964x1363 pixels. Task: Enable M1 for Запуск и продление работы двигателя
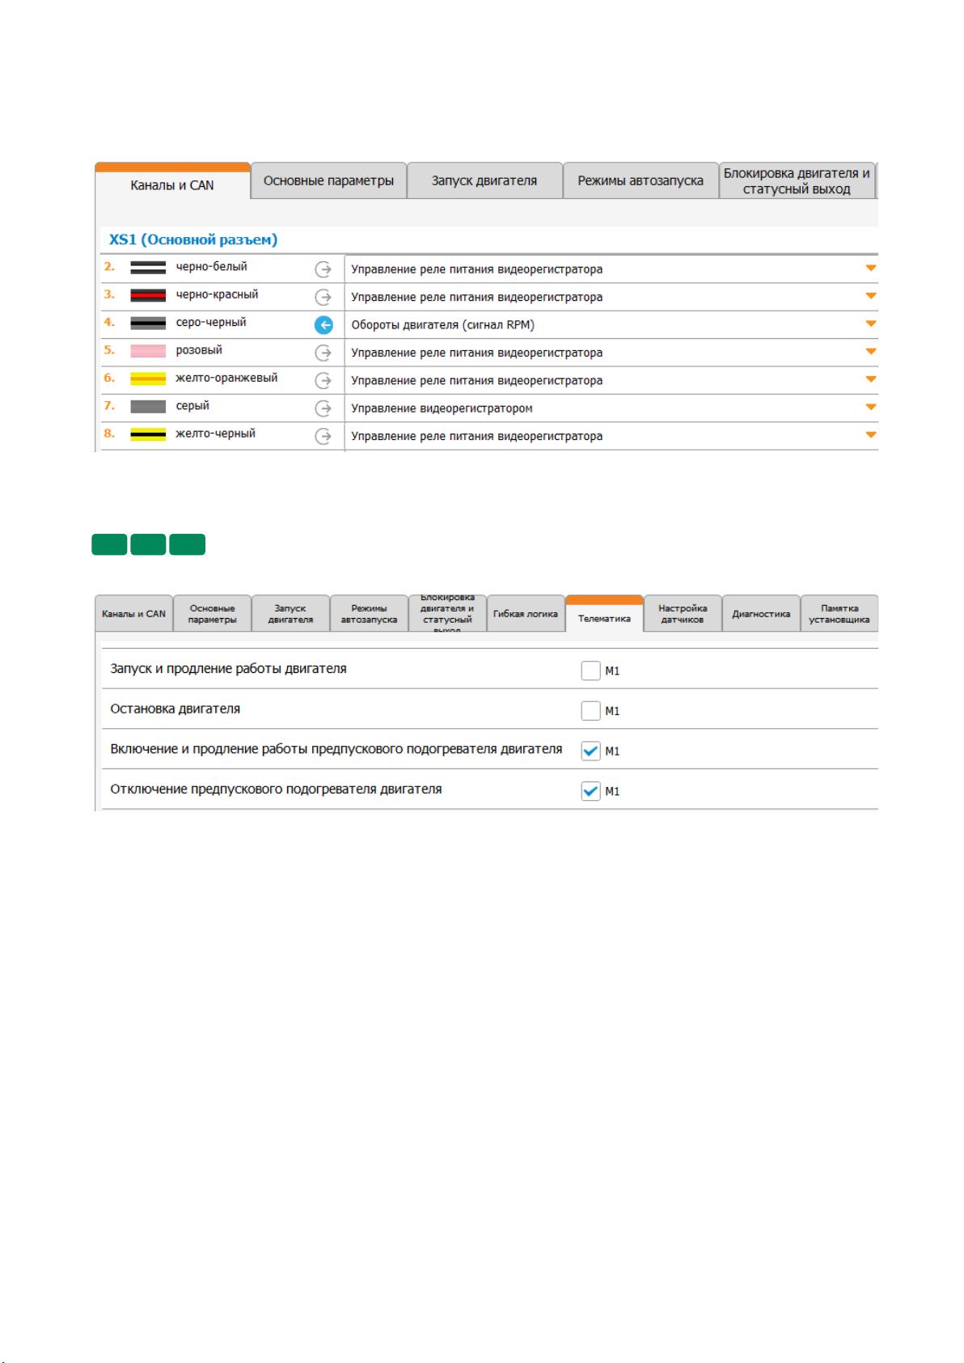[x=590, y=670]
